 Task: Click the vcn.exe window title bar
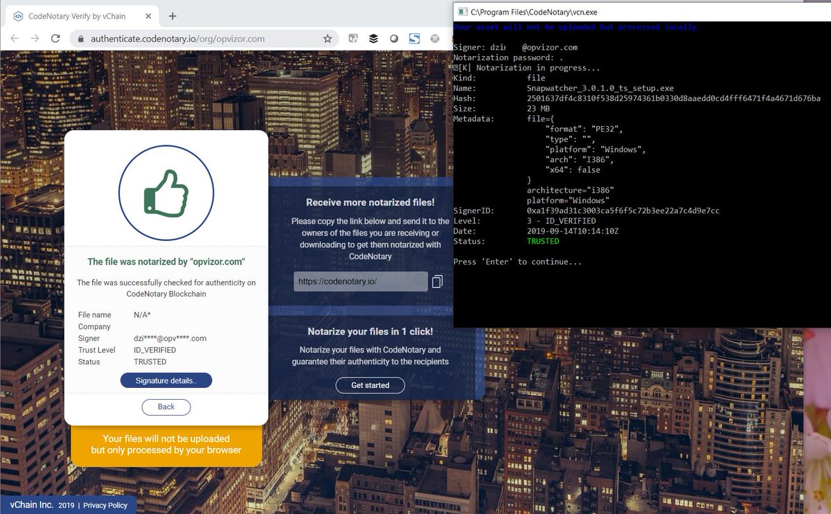(x=642, y=12)
